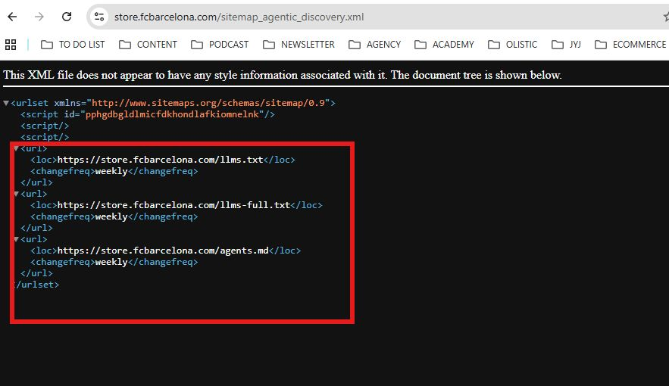Collapse the url node containing llms-full.txt
Screen dimensions: 669x386
click(x=16, y=194)
